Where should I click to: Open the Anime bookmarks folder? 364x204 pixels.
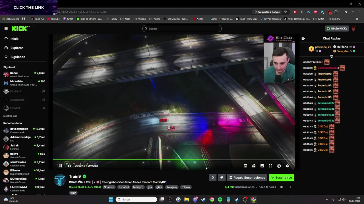tap(155, 19)
